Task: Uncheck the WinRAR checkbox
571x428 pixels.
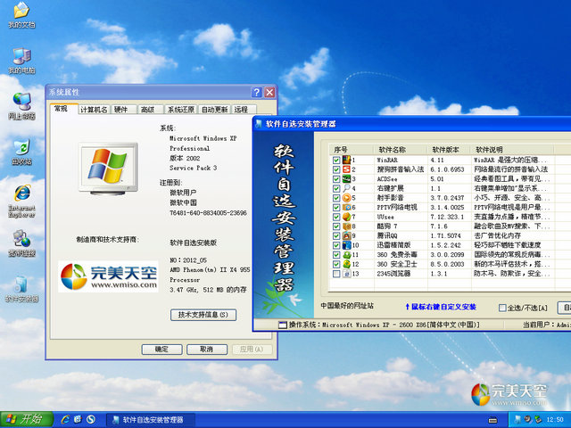Action: point(336,160)
